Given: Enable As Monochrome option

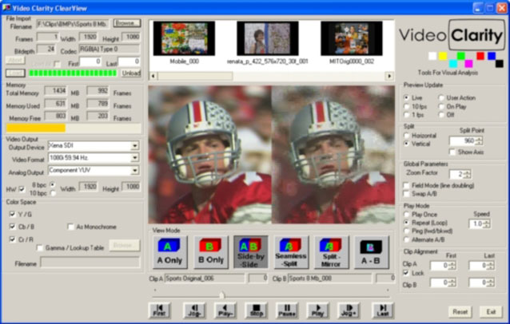Looking at the screenshot, I should [x=70, y=227].
